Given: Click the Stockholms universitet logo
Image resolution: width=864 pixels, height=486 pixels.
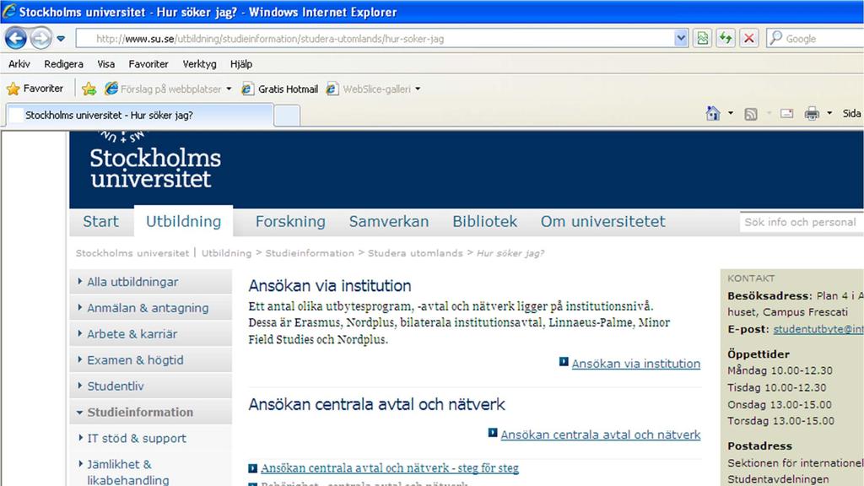Looking at the screenshot, I should coord(155,161).
